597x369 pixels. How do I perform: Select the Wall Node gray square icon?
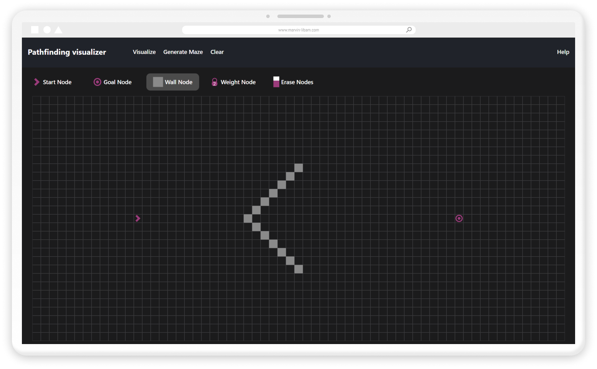pyautogui.click(x=158, y=82)
